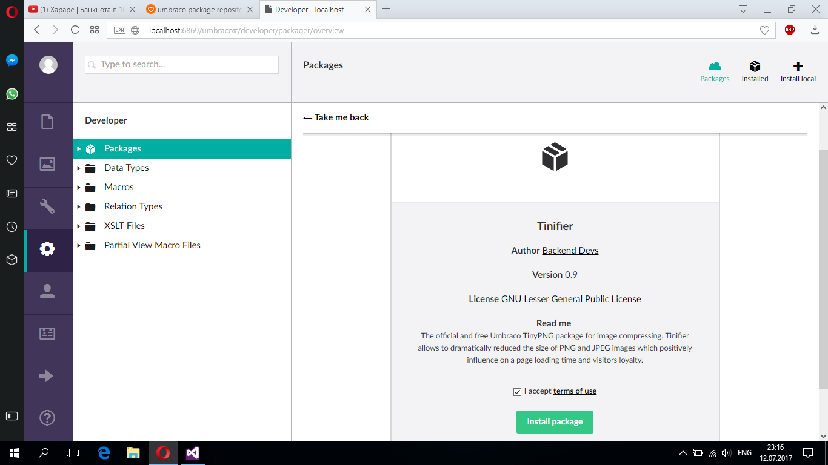Image resolution: width=828 pixels, height=465 pixels.
Task: Expand the Packages tree node
Action: (x=79, y=148)
